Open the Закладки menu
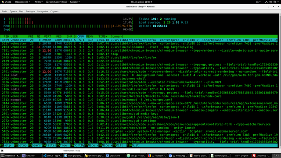 [30, 11]
